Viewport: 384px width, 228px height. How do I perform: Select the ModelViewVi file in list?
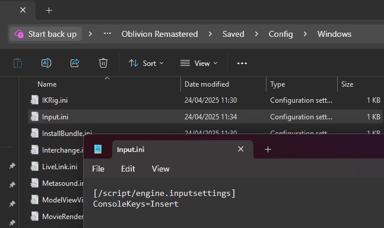[62, 200]
